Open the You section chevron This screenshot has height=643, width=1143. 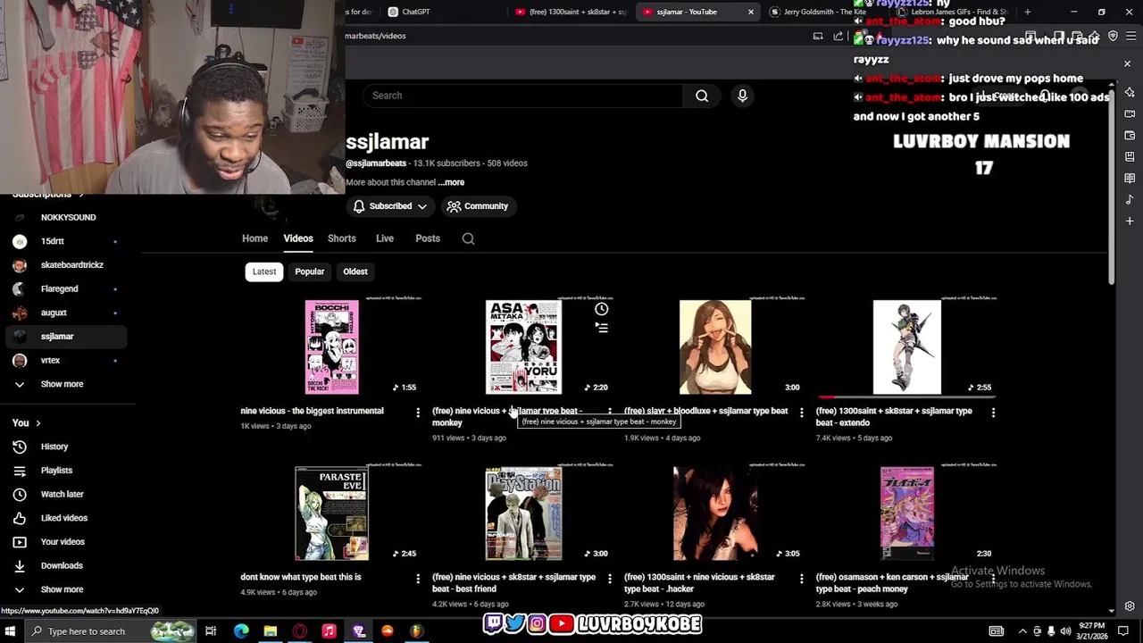point(38,423)
